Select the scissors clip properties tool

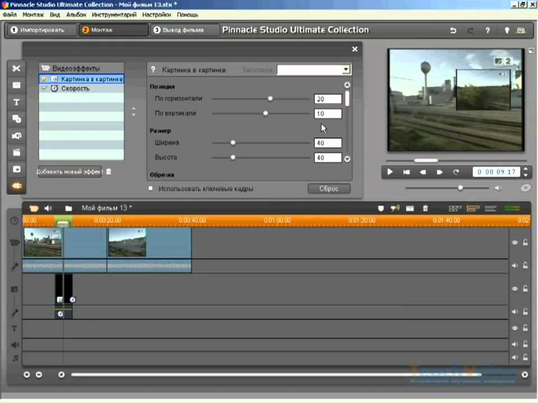[x=16, y=68]
